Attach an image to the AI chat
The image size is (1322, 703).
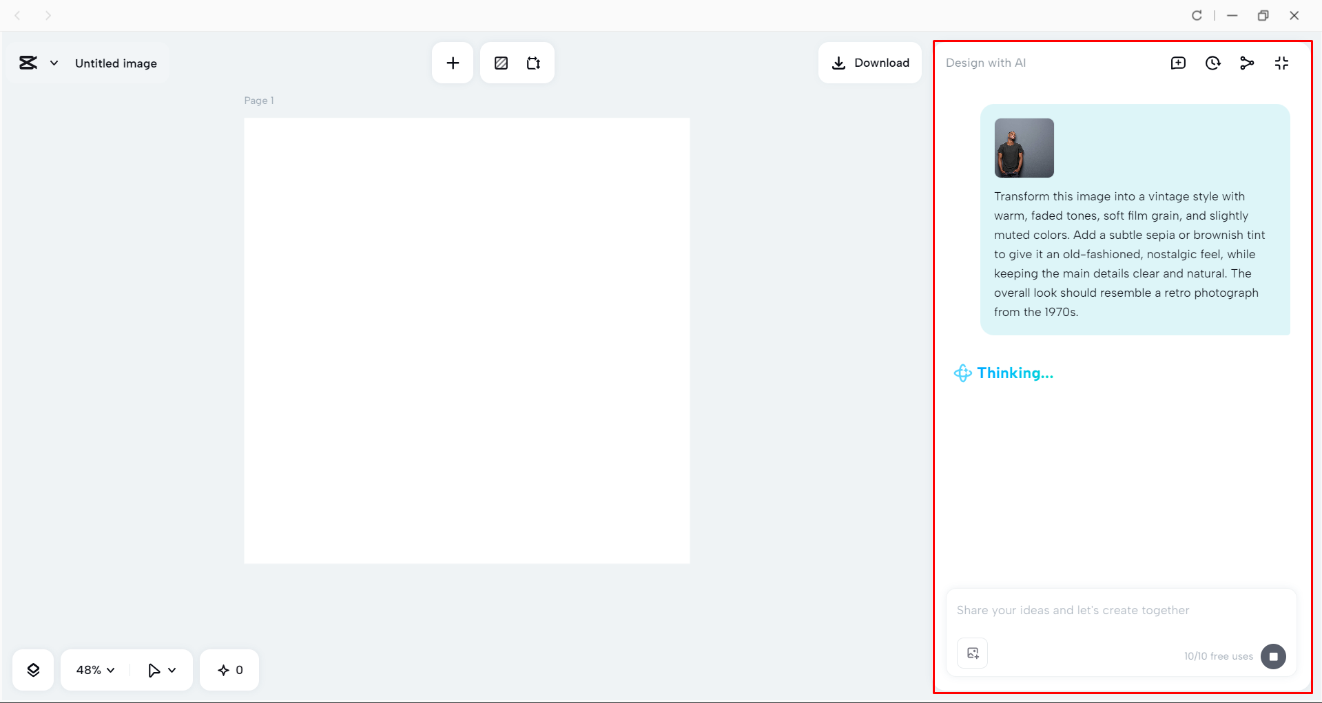[972, 653]
